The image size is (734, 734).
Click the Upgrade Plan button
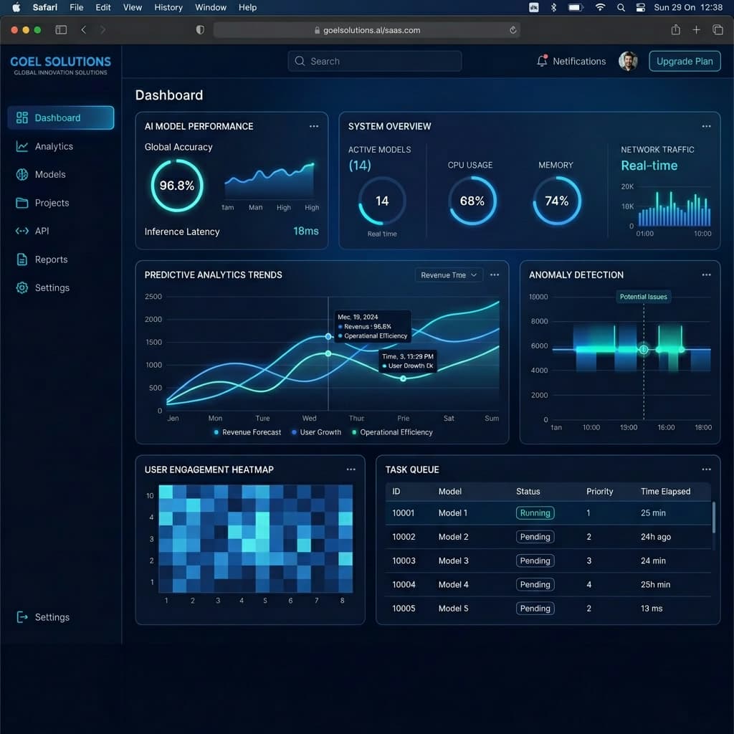(685, 61)
